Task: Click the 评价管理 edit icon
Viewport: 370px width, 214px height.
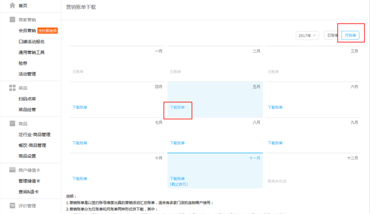Action: click(12, 205)
